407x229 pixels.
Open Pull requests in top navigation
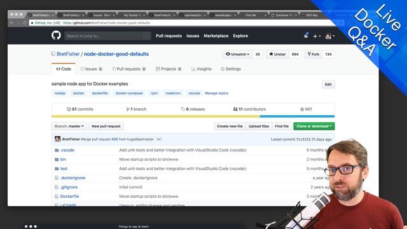(169, 36)
